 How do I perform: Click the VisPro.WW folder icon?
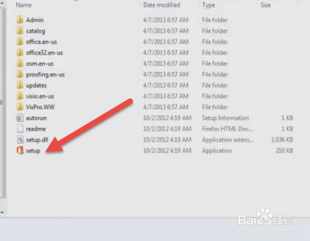20,107
